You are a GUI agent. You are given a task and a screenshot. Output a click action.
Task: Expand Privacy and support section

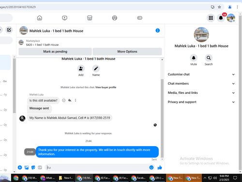(x=201, y=102)
